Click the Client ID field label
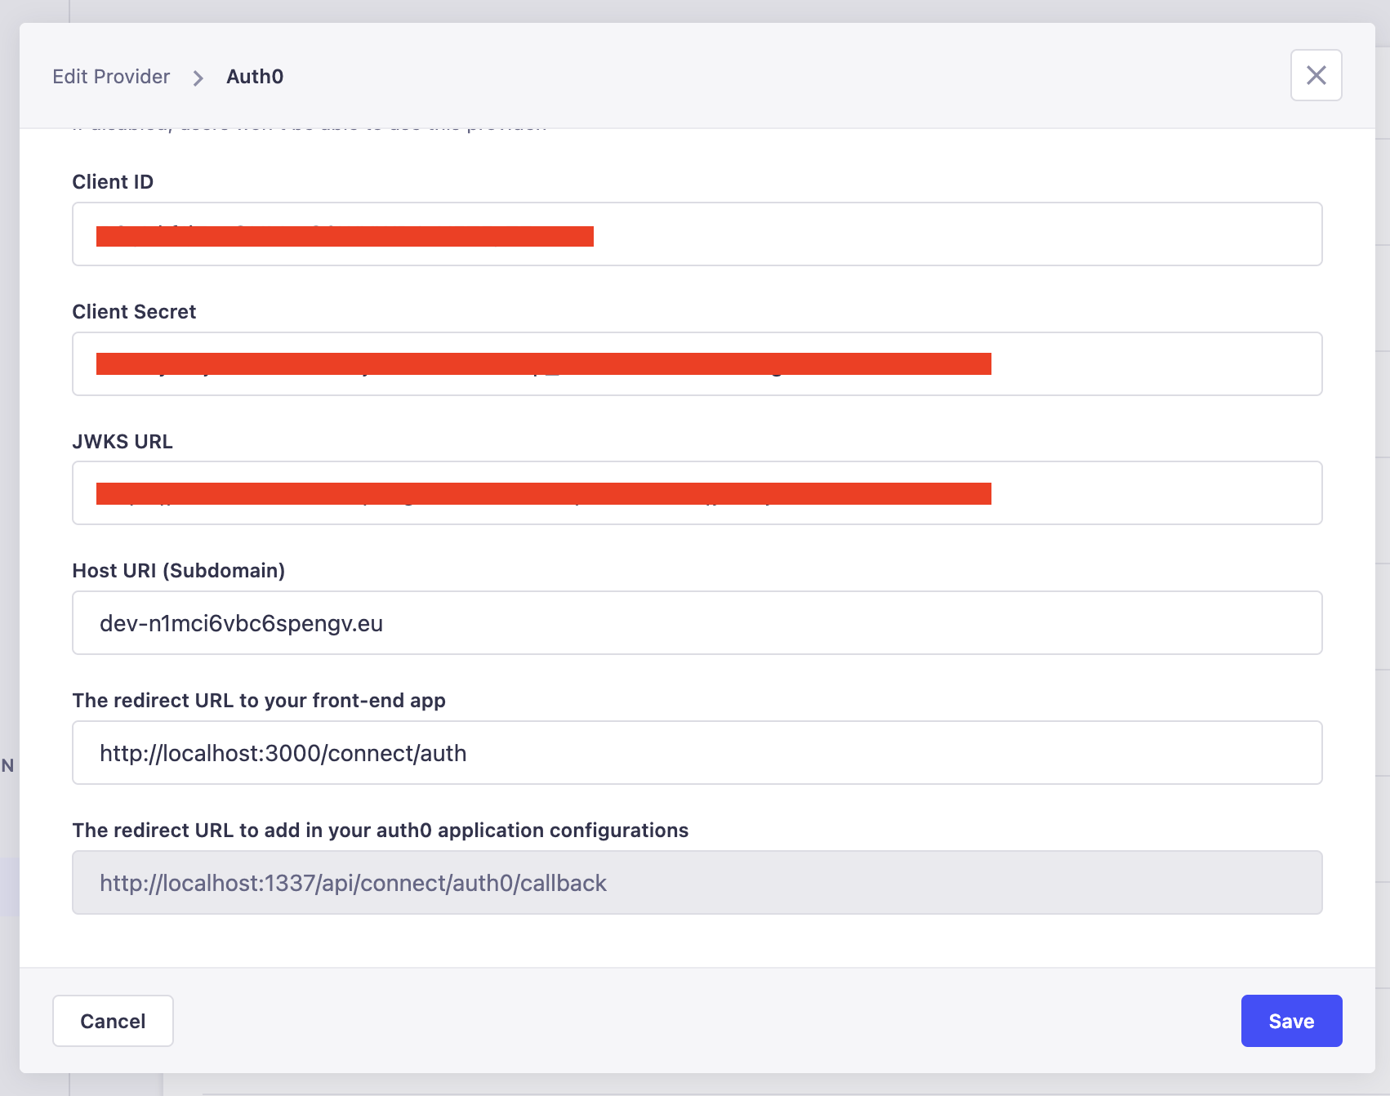The height and width of the screenshot is (1096, 1390). coord(112,181)
